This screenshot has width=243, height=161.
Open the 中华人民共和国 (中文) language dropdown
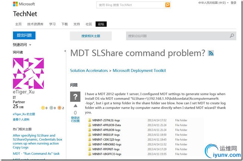[x=213, y=3]
